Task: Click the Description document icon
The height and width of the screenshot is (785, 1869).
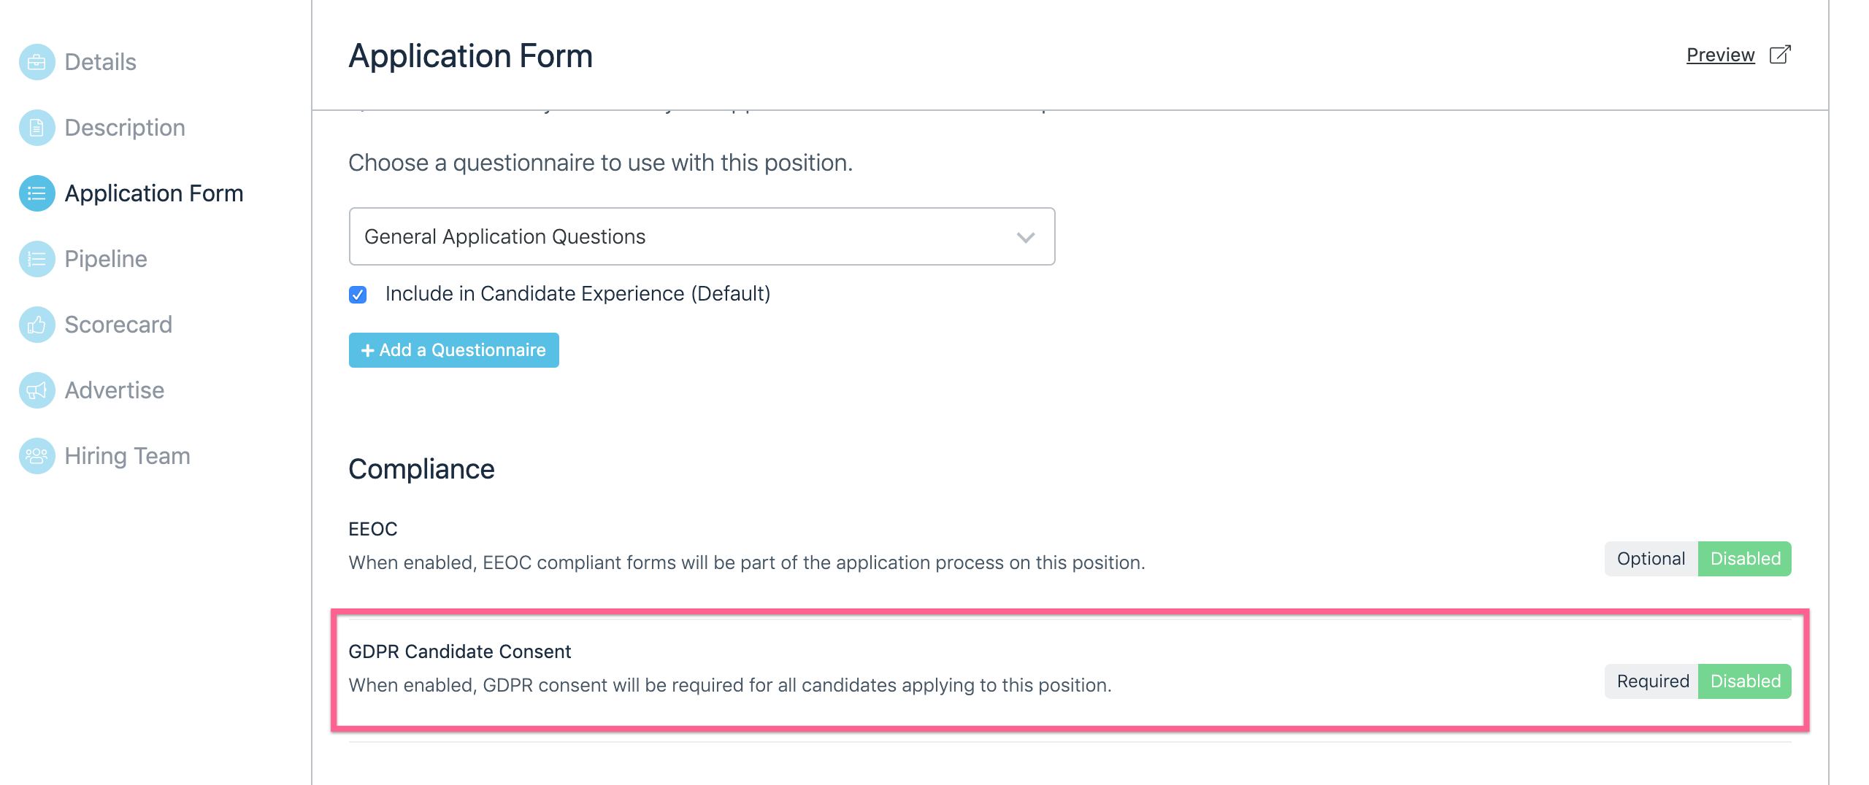Action: [37, 128]
